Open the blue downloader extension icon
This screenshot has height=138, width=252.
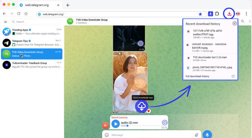click(210, 14)
